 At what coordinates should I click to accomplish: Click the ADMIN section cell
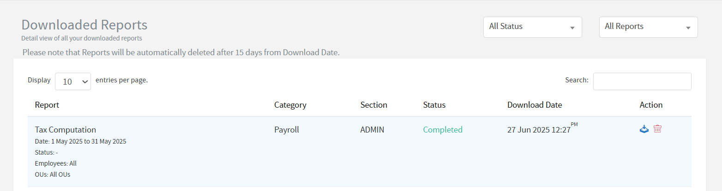[x=372, y=130]
